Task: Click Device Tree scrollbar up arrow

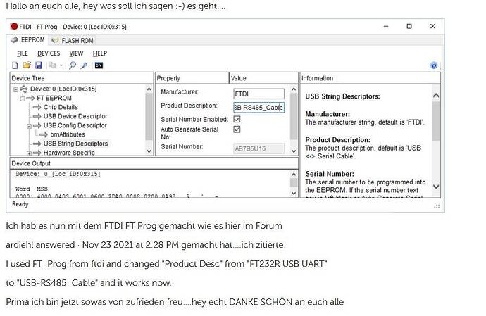Action: 149,89
